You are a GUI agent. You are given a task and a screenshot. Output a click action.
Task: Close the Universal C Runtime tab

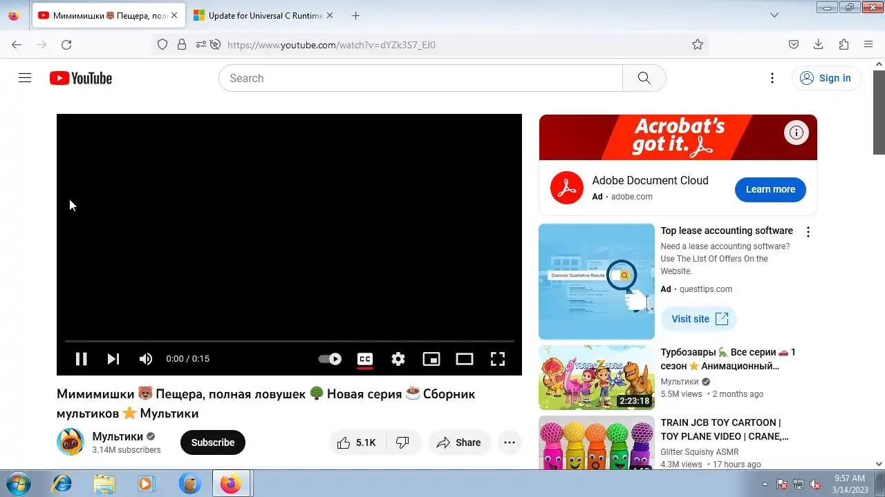329,15
